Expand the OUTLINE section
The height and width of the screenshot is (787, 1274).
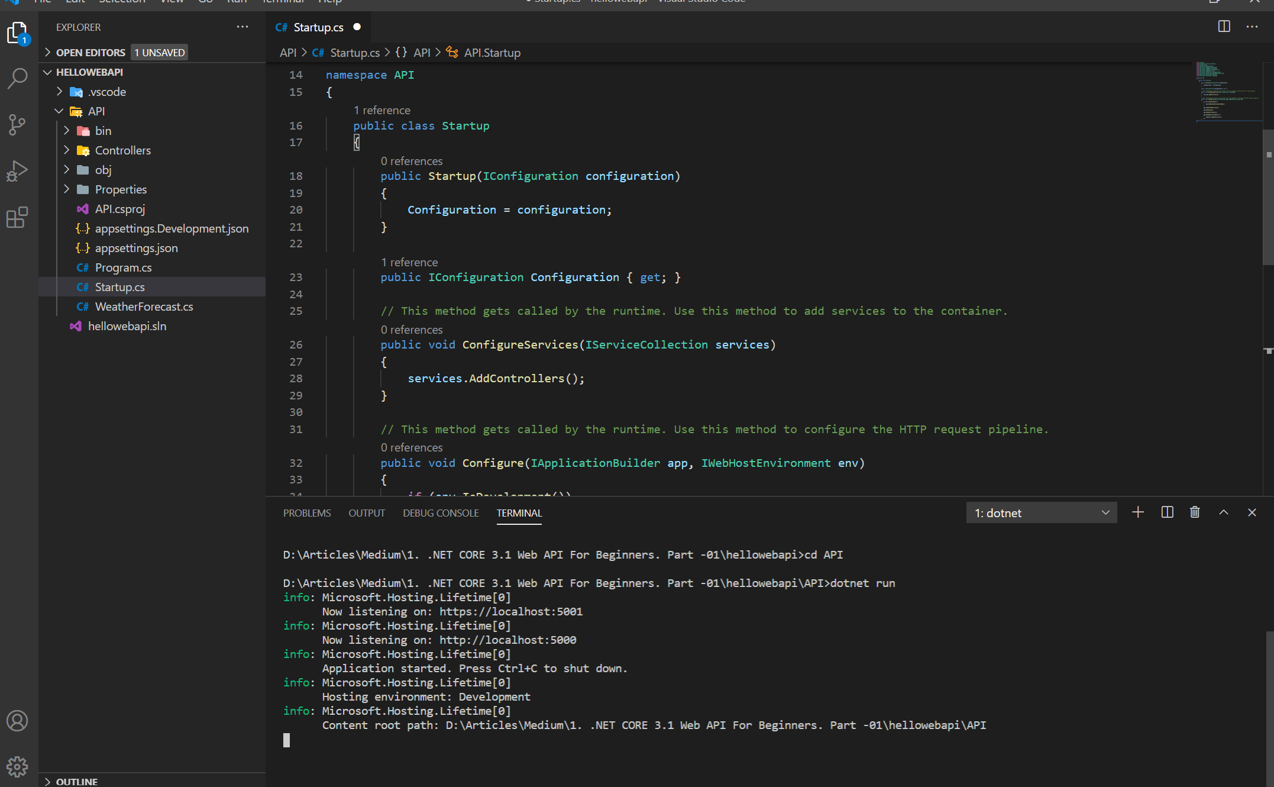[x=47, y=782]
